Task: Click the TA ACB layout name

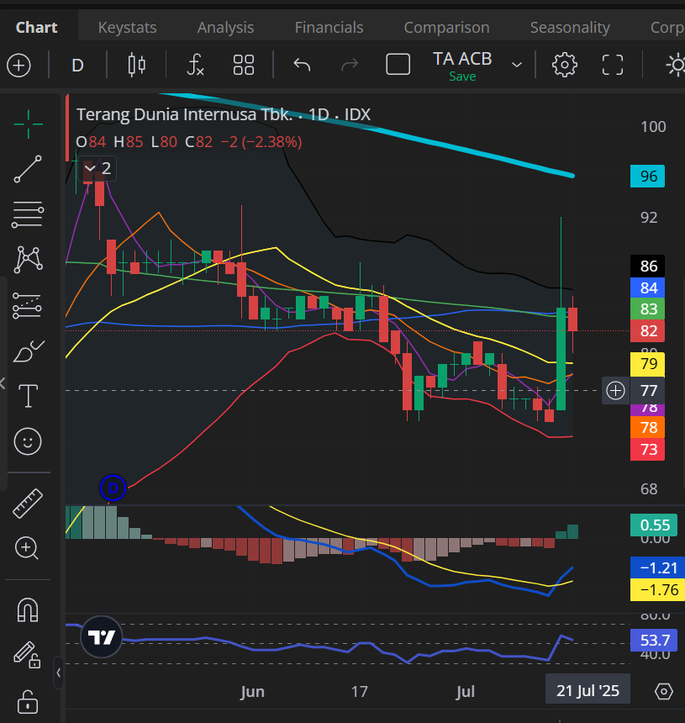Action: [x=462, y=59]
